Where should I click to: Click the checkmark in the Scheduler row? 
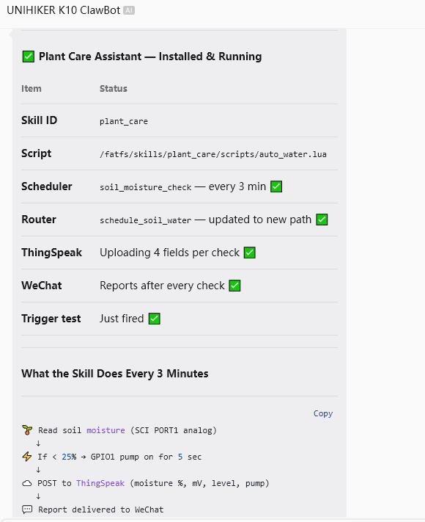[276, 186]
